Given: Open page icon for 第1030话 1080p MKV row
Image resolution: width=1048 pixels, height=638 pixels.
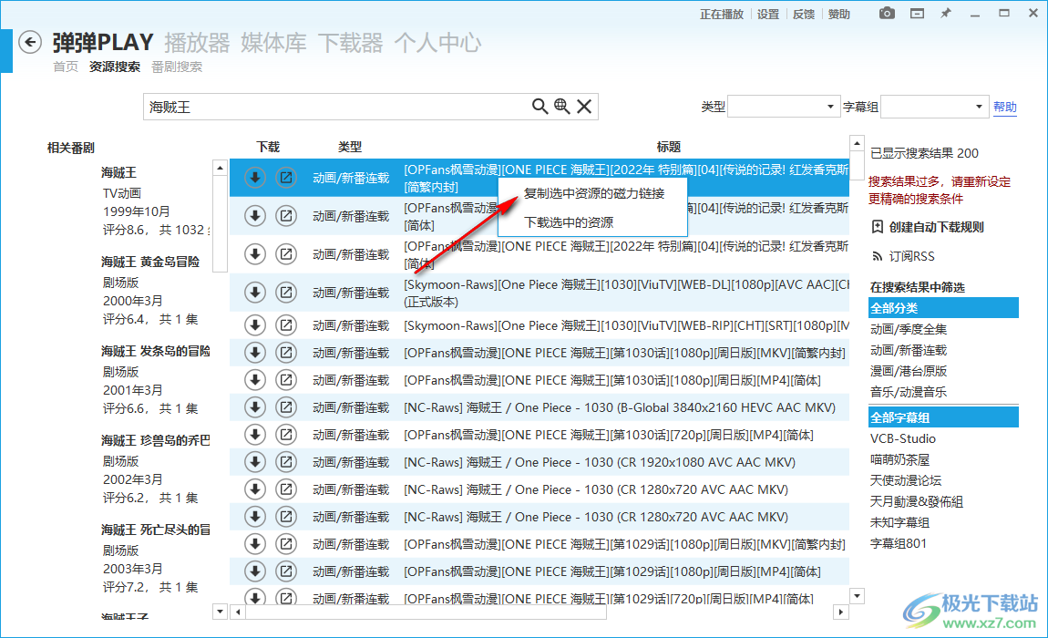Looking at the screenshot, I should pos(286,353).
